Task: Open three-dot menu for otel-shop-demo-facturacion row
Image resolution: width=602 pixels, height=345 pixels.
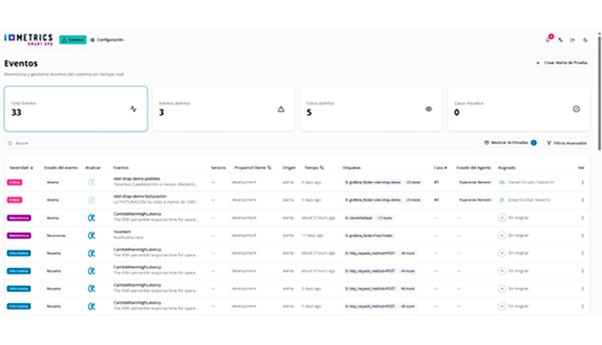Action: pyautogui.click(x=583, y=200)
